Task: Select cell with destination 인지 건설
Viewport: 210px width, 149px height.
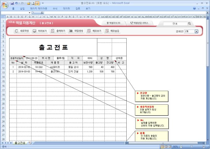Action: pos(73,72)
